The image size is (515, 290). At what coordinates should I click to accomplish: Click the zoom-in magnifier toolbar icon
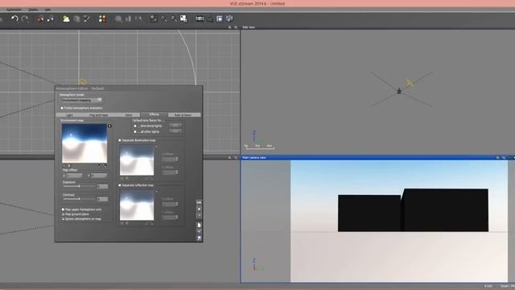pos(163,19)
